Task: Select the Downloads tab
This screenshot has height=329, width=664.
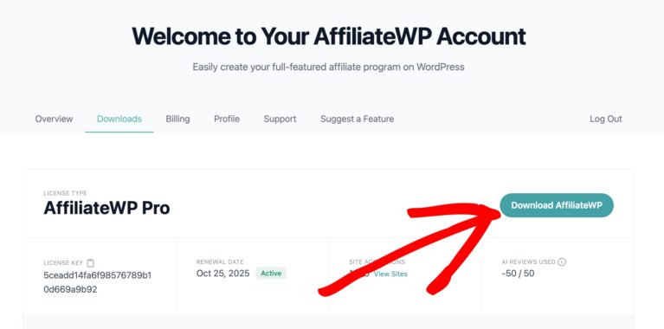Action: point(119,119)
